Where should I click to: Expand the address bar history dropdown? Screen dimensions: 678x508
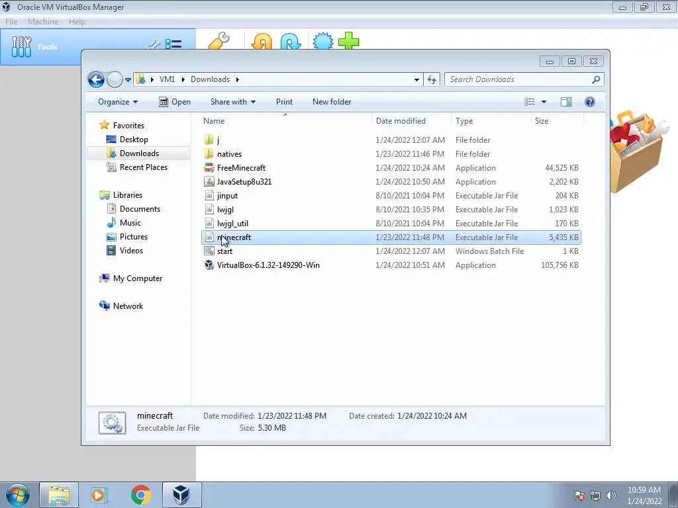click(416, 79)
